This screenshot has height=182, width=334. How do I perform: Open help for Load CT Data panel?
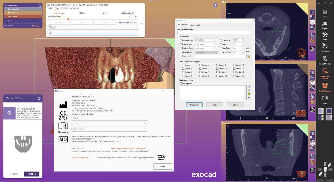[x=39, y=98]
